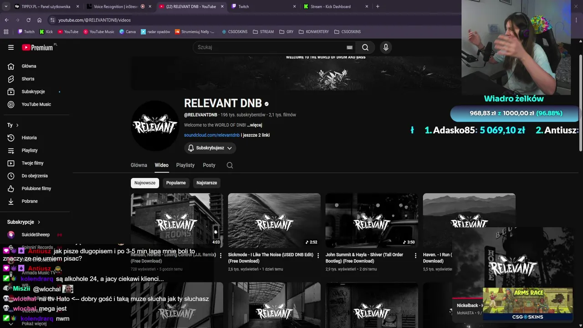Image resolution: width=583 pixels, height=328 pixels.
Task: Open the GRY bookmarks folder
Action: coord(286,32)
